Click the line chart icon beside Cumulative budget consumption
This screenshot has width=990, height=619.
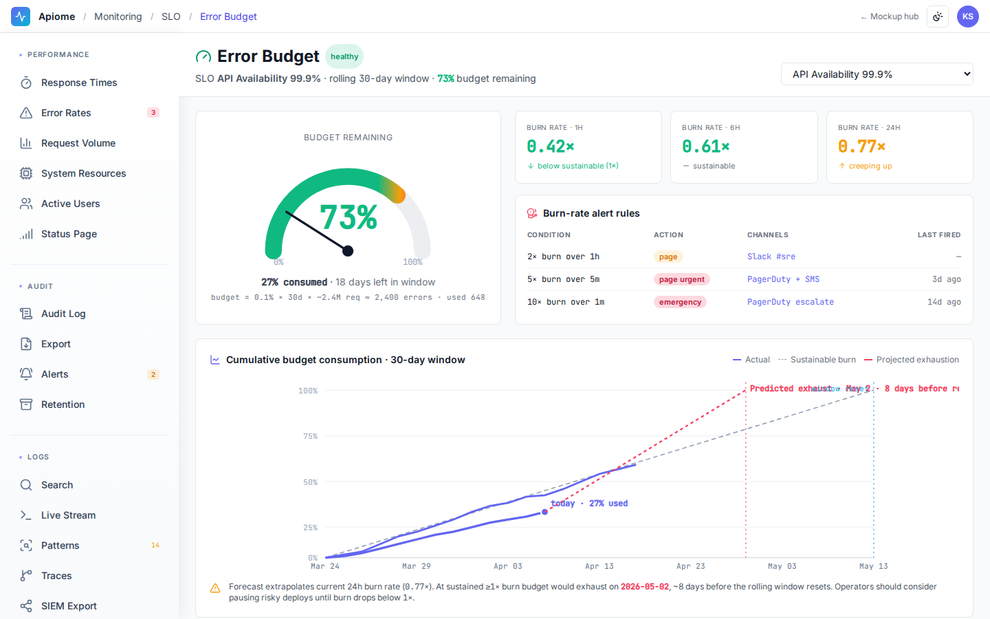tap(215, 360)
